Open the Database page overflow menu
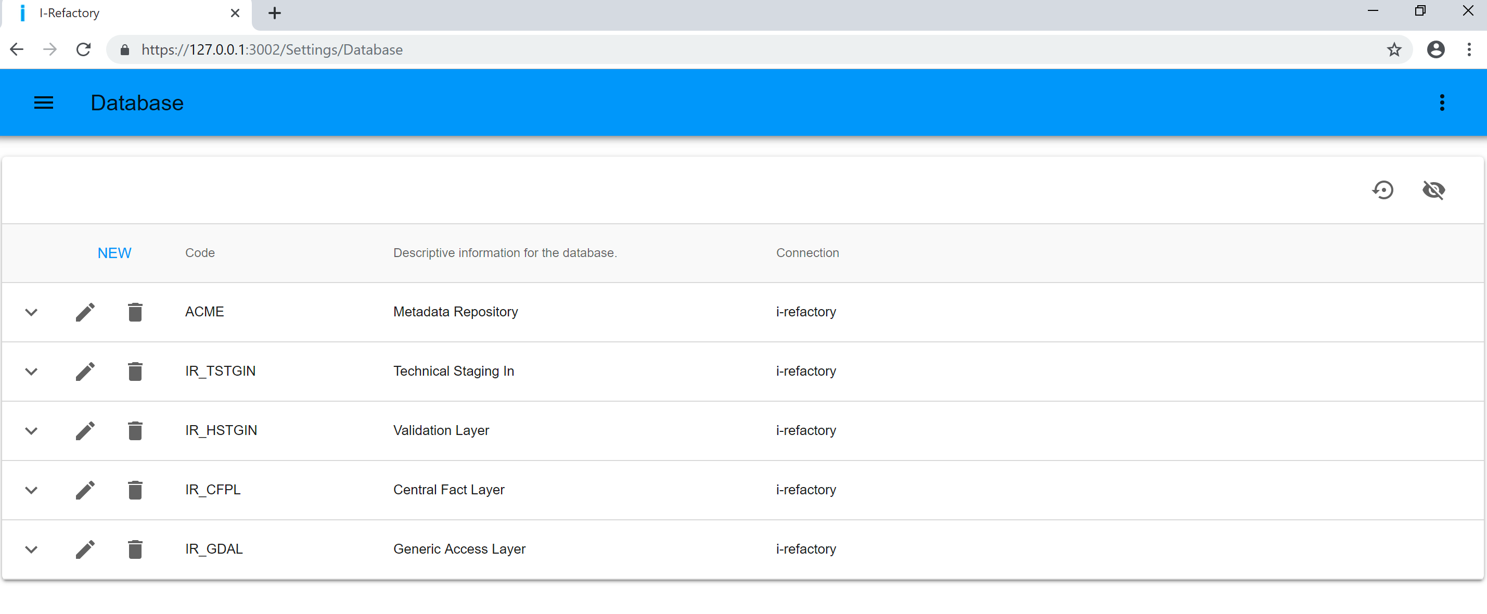Viewport: 1487px width, 614px height. coord(1441,103)
